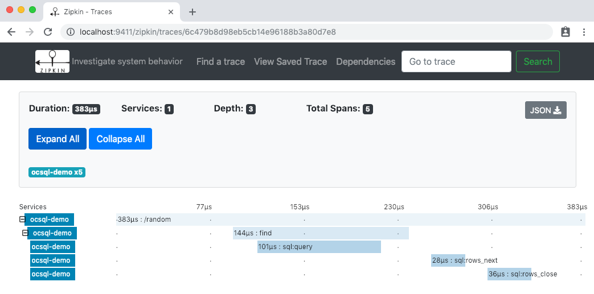Click the Services column header
The image size is (594, 294).
coord(33,207)
